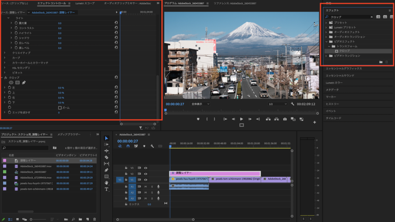Expand the コントラスト property
Viewport: 395px width, 222px height.
click(11, 28)
